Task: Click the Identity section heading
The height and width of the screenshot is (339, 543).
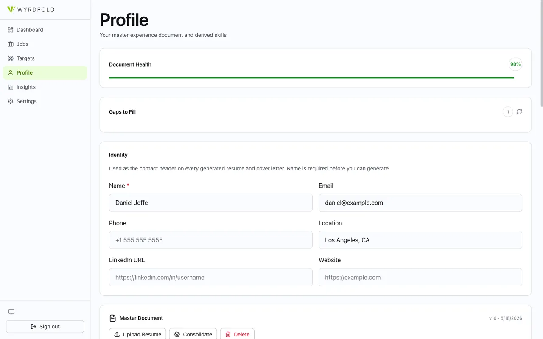Action: (x=118, y=155)
